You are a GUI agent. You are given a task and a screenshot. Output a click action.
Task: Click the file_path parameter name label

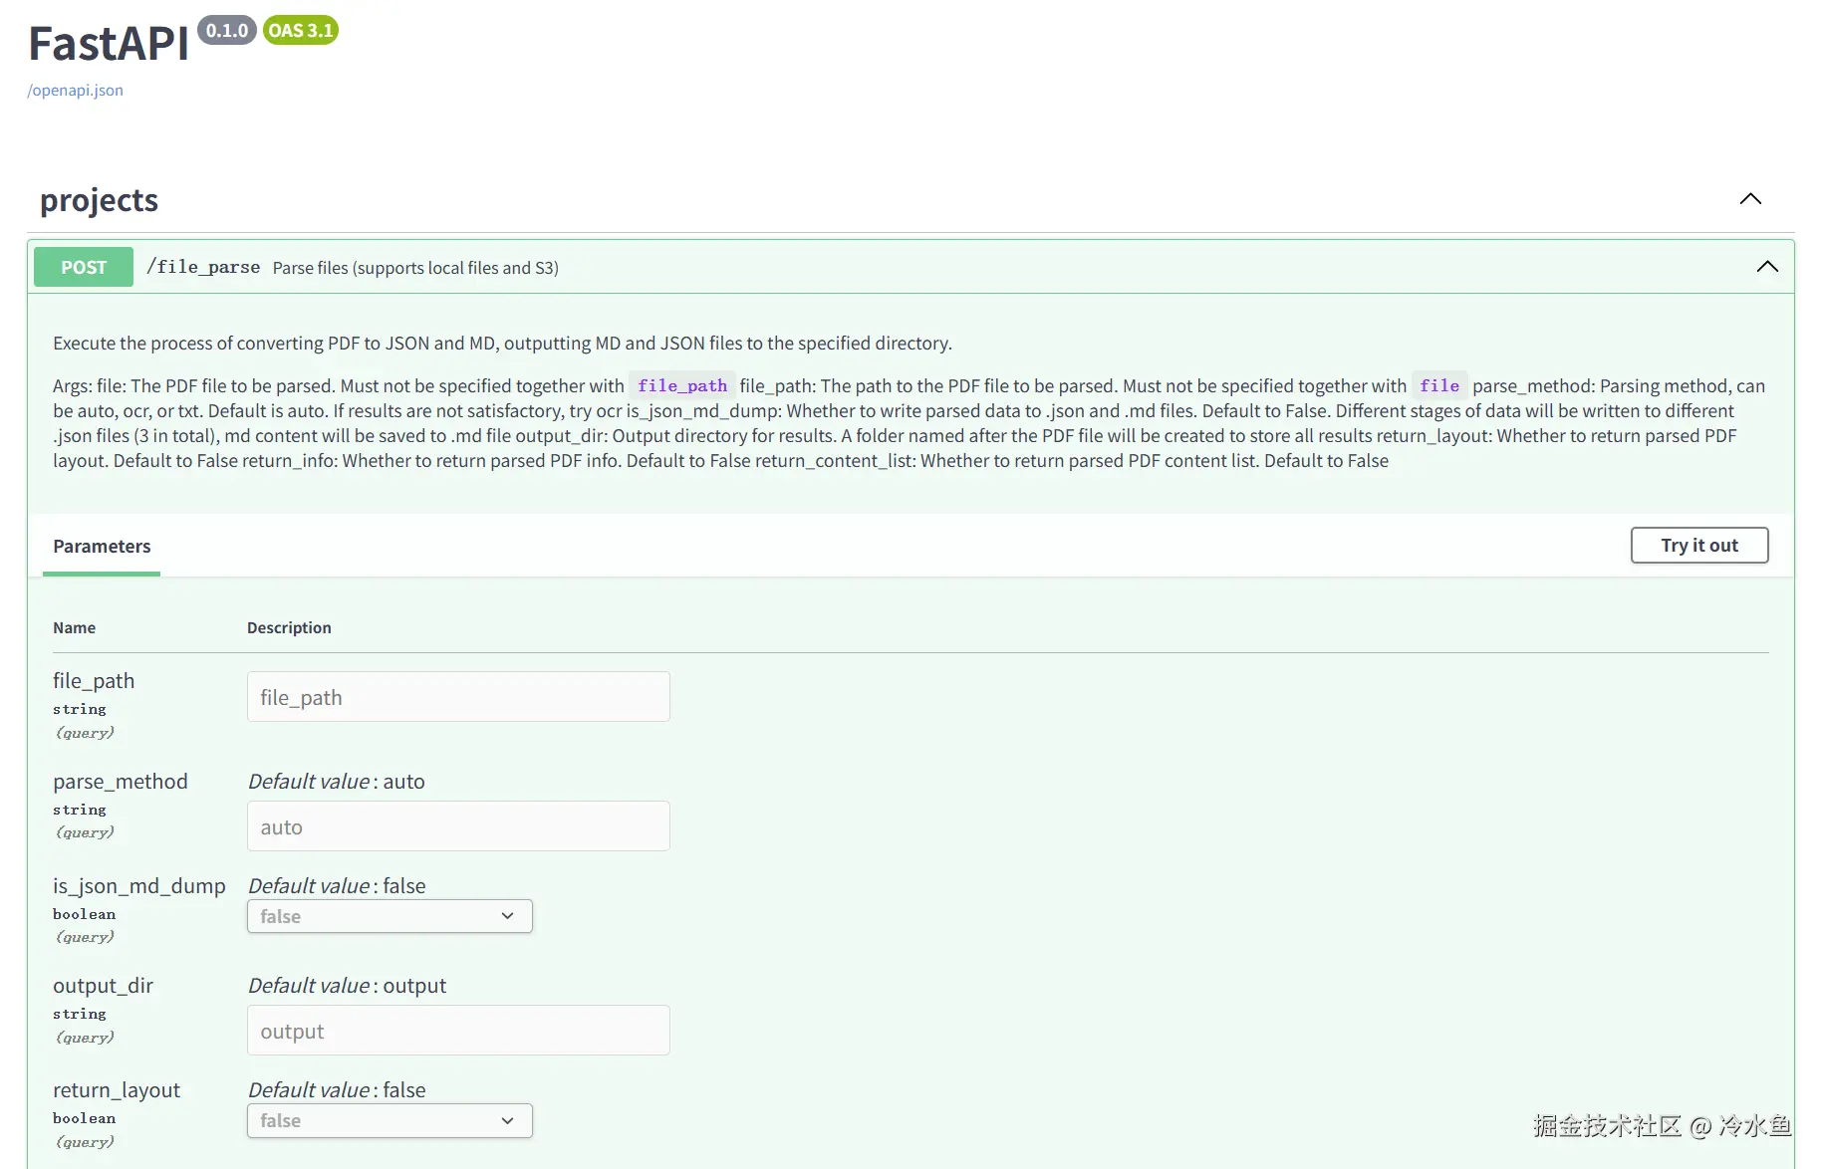(94, 681)
